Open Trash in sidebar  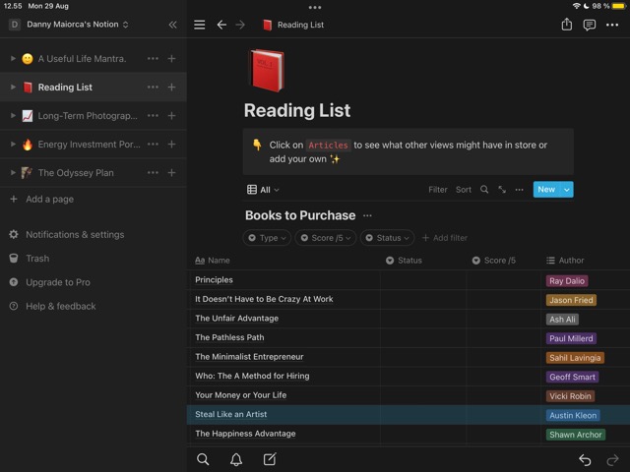[x=30, y=259]
